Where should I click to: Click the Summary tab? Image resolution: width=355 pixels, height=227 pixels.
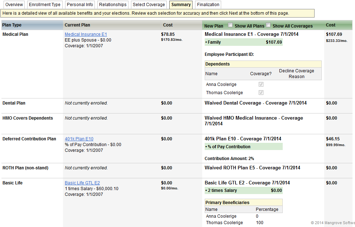181,5
